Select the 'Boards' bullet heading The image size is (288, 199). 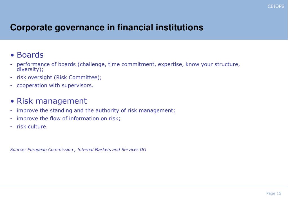pos(30,55)
